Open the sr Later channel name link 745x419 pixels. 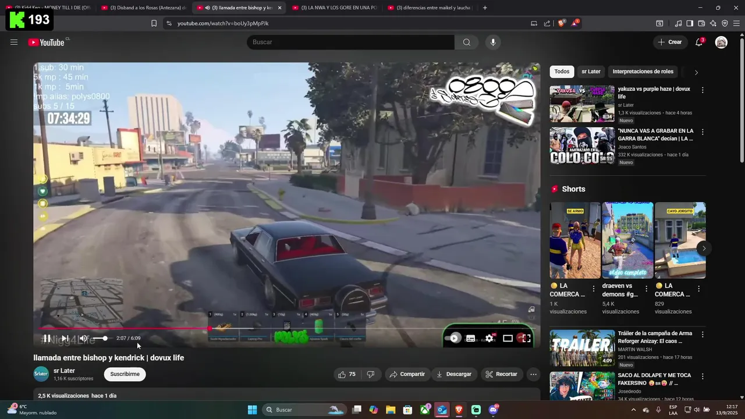pyautogui.click(x=64, y=371)
